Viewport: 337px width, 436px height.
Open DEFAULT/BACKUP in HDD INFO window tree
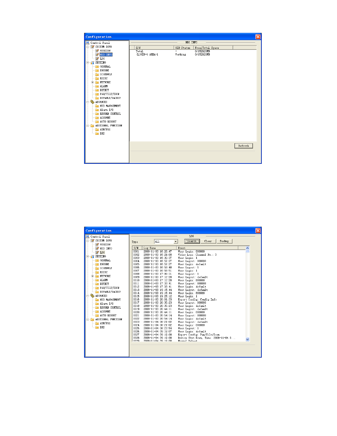[x=110, y=98]
